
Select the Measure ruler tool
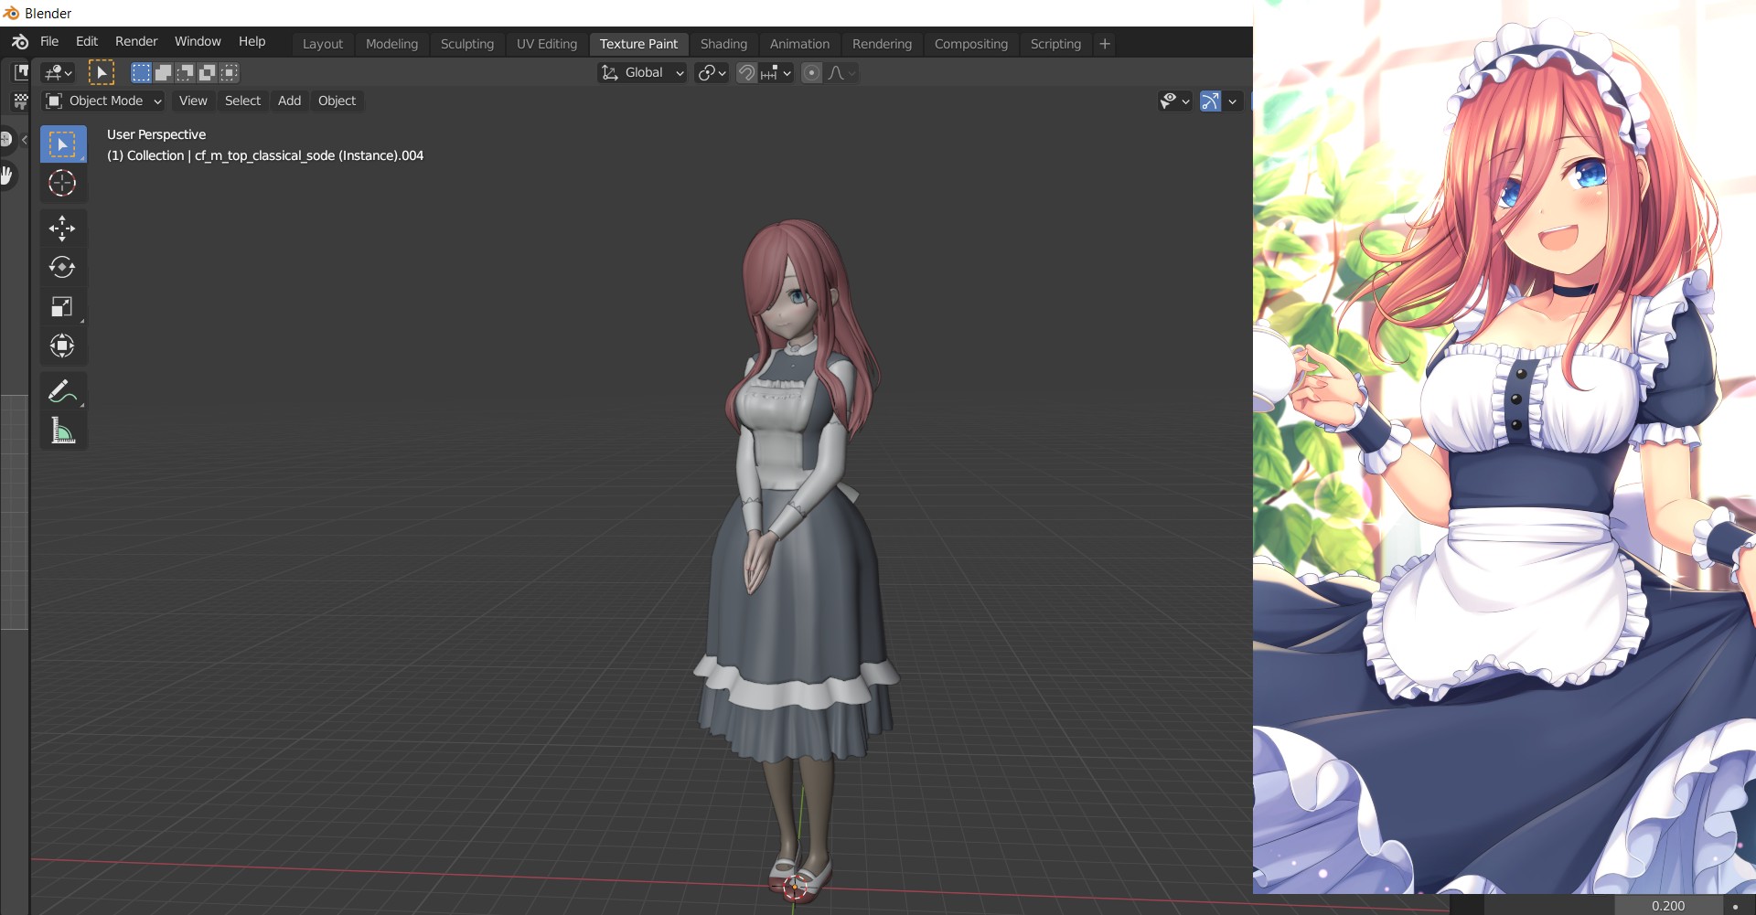[63, 431]
